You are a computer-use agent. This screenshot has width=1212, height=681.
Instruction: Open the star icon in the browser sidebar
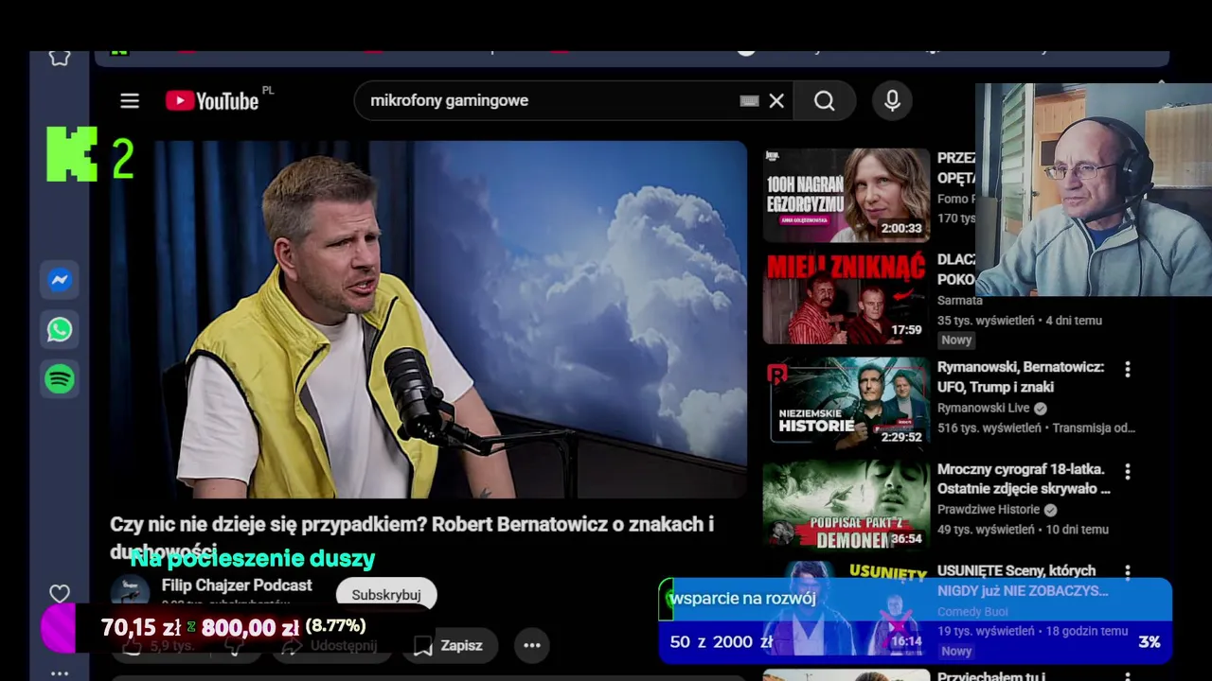tap(60, 58)
